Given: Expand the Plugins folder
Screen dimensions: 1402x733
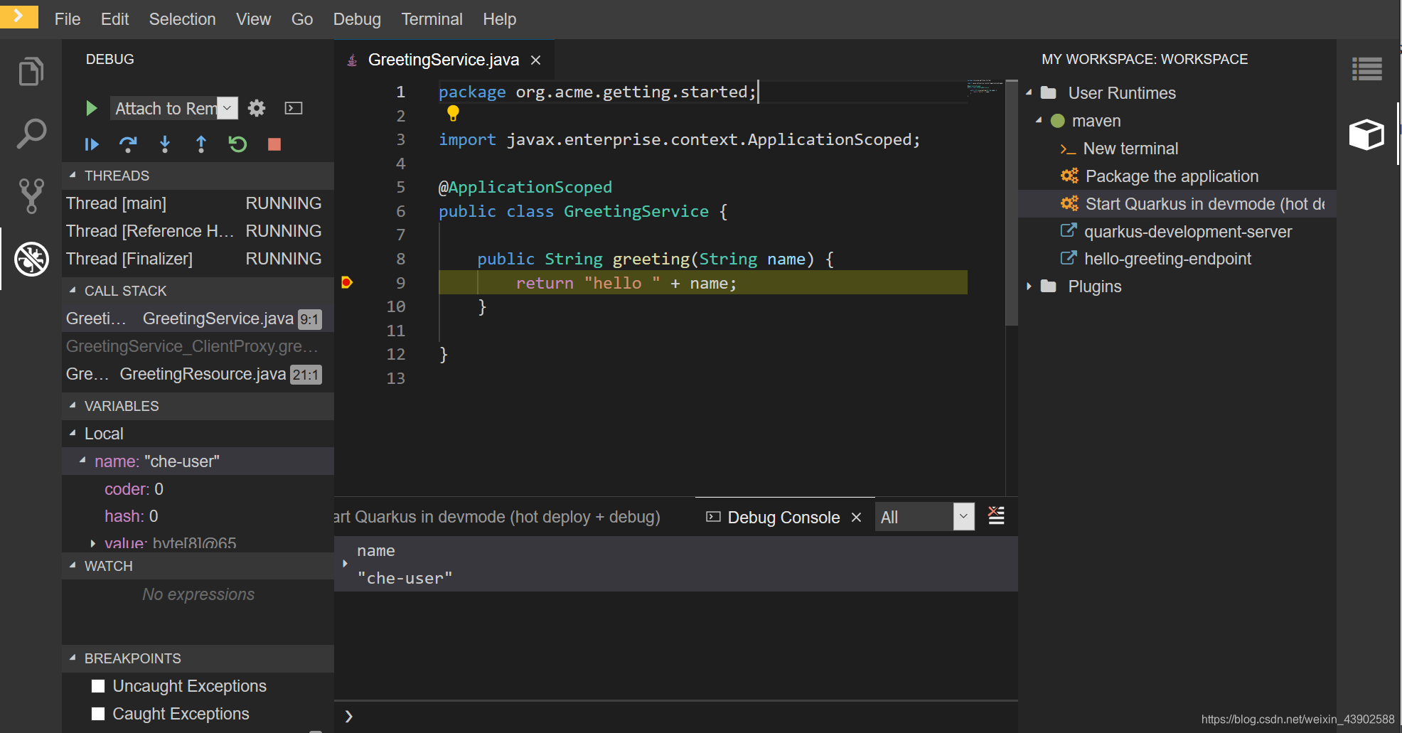Looking at the screenshot, I should pyautogui.click(x=1029, y=287).
